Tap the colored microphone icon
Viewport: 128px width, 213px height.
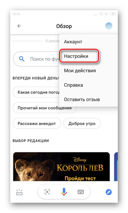coord(64,192)
